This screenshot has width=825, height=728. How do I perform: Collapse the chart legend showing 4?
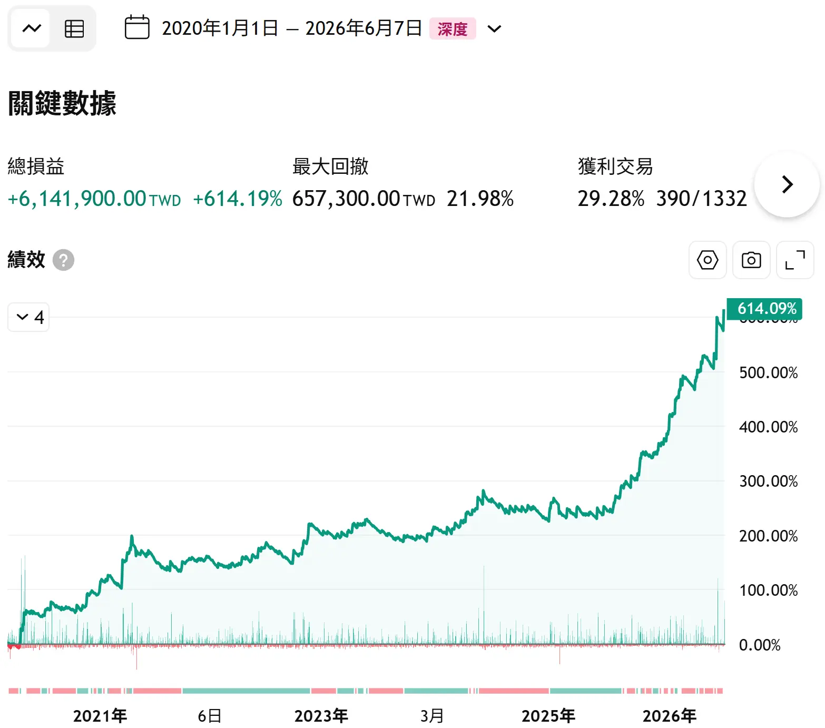28,317
